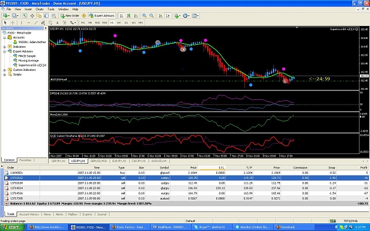Screen dimensions: 370x231
Task: Collapse the Expert Advisors tree node
Action: (4, 51)
